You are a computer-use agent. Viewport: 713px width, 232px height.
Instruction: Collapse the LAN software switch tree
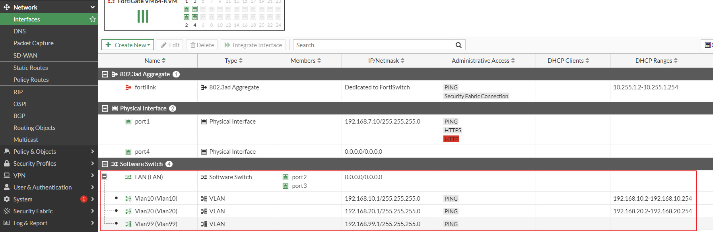click(104, 176)
